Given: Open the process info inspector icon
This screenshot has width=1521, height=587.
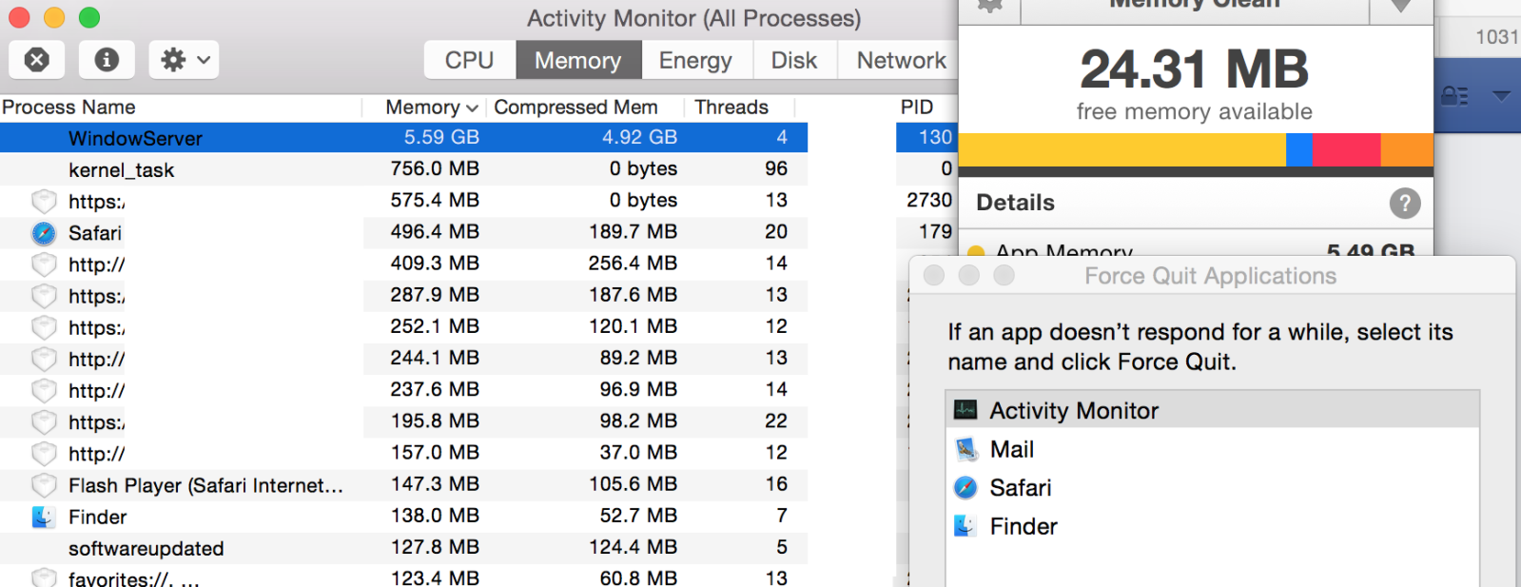Looking at the screenshot, I should point(107,60).
